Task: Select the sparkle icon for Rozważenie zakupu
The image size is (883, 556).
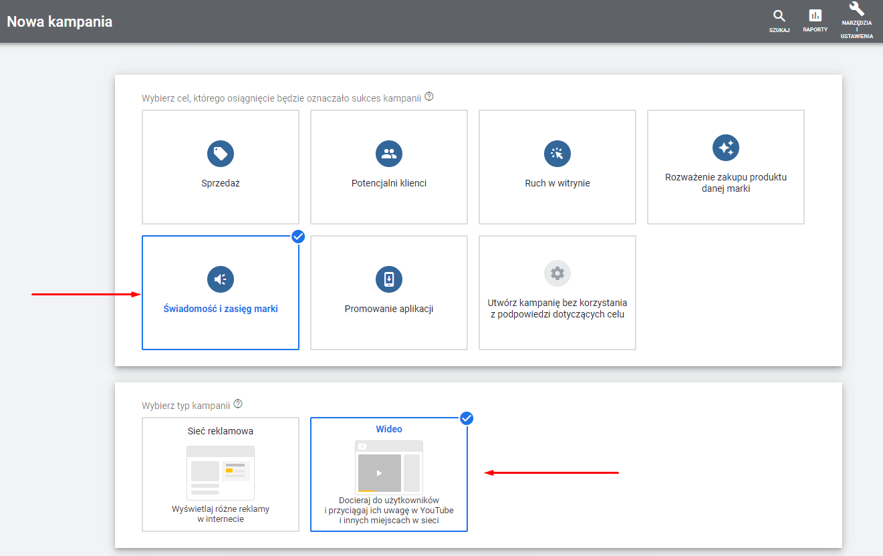Action: 726,148
